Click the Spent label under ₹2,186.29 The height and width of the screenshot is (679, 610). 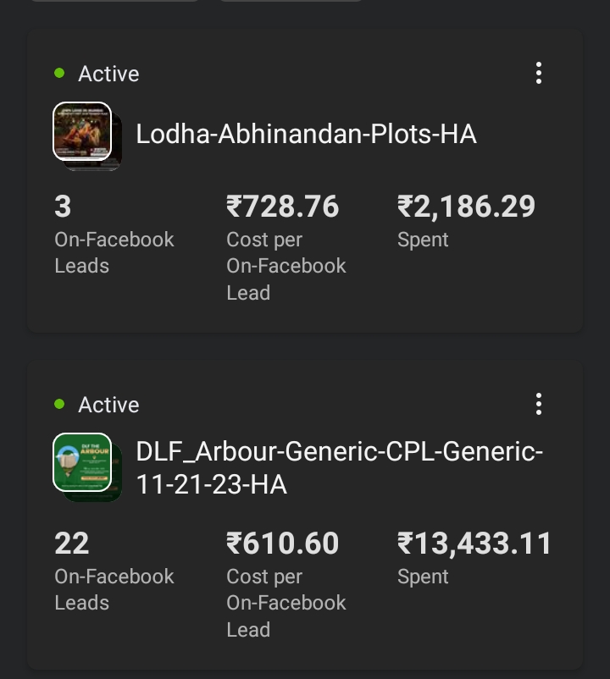coord(423,240)
